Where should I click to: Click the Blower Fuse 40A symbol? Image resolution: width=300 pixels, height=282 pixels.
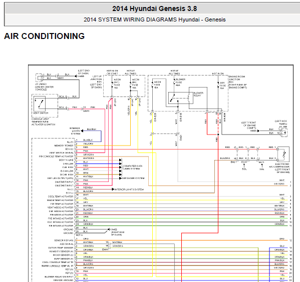[174, 82]
